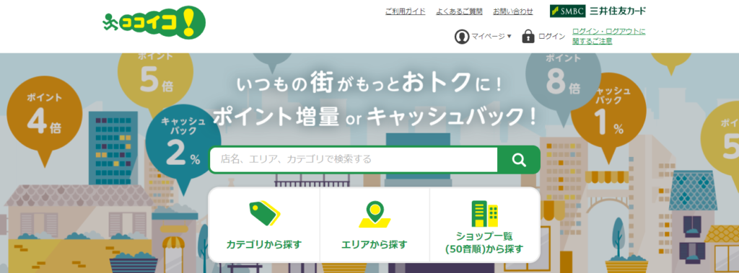739x273 pixels.
Task: Click the SMBC 三井住友カード logo
Action: click(598, 12)
